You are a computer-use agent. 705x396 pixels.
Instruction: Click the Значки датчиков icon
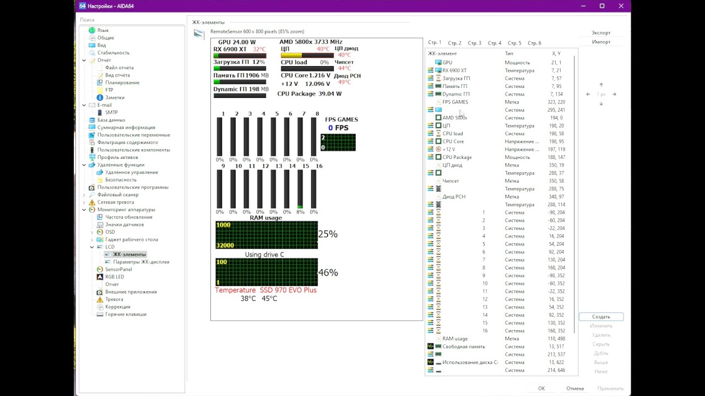pos(100,224)
